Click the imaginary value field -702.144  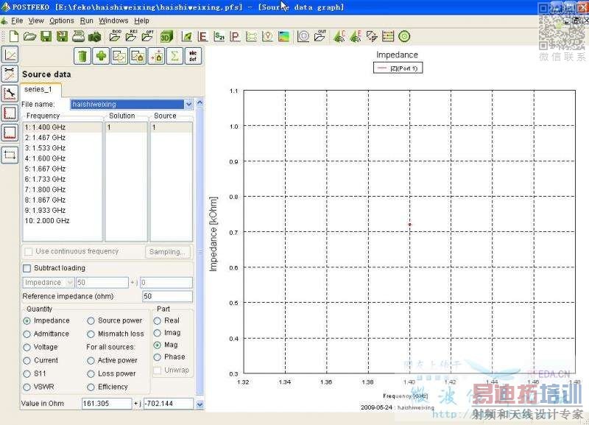tap(169, 404)
